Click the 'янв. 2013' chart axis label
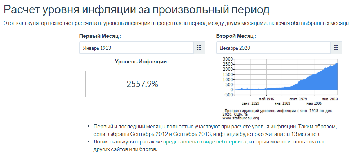The width and height of the screenshot is (352, 155). coord(330,98)
